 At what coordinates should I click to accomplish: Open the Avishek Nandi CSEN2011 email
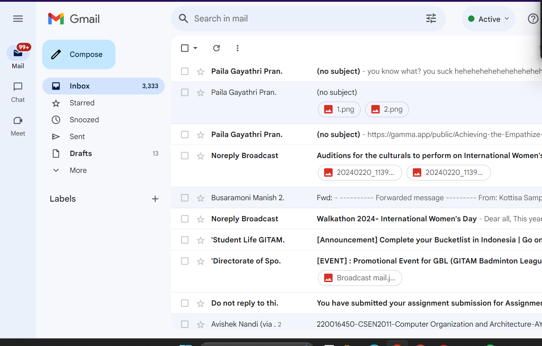pyautogui.click(x=357, y=322)
